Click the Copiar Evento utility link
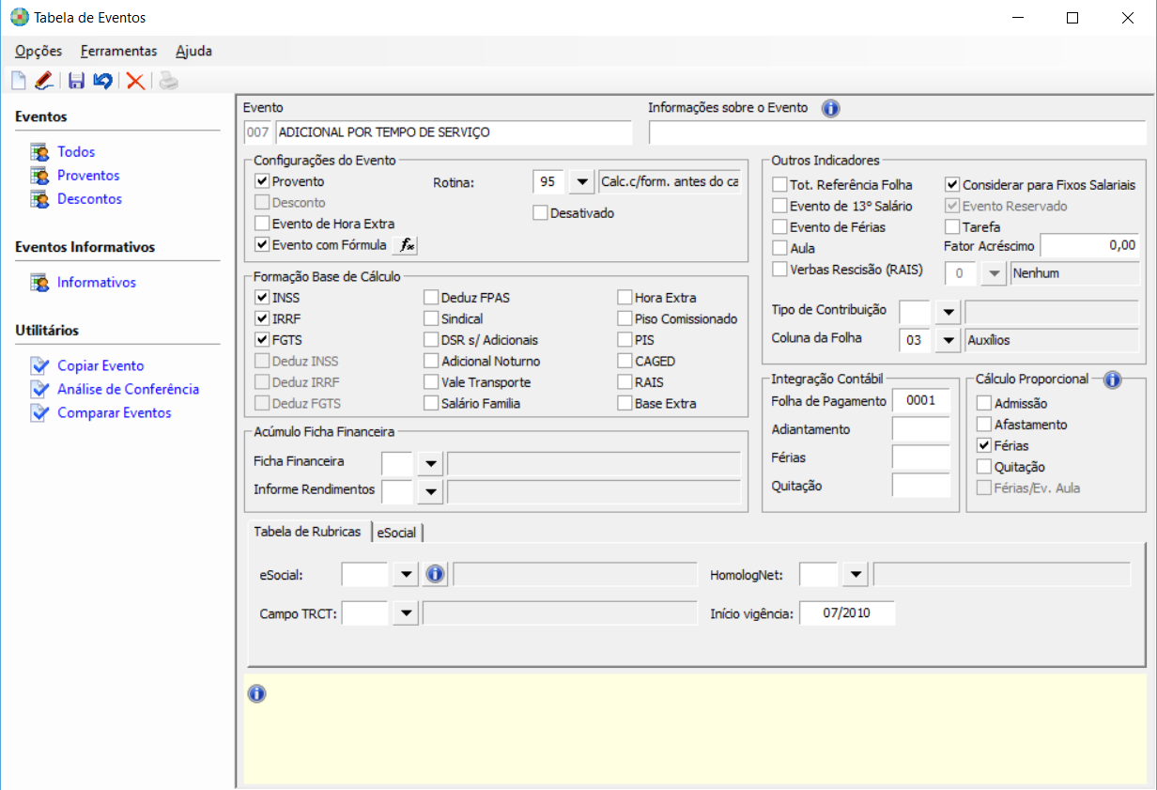The height and width of the screenshot is (790, 1157). click(100, 366)
